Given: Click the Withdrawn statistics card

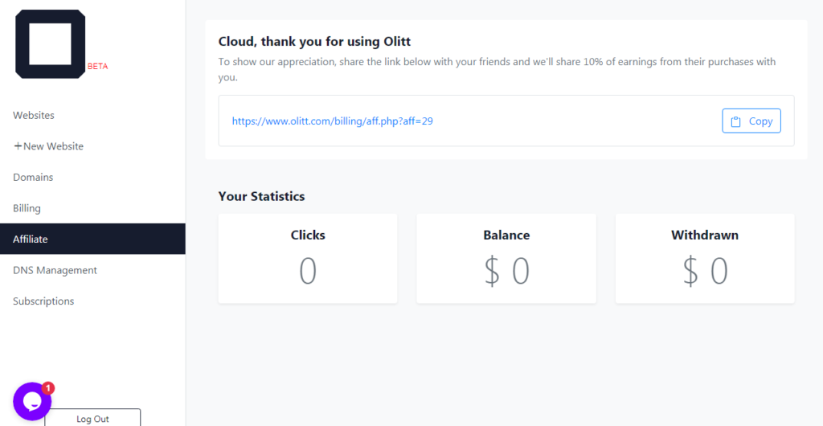Looking at the screenshot, I should (705, 258).
